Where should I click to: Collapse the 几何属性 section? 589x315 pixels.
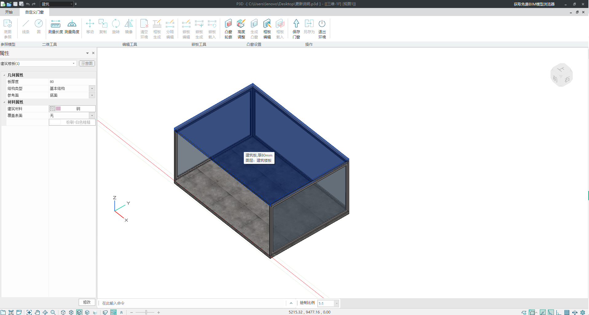click(x=4, y=75)
